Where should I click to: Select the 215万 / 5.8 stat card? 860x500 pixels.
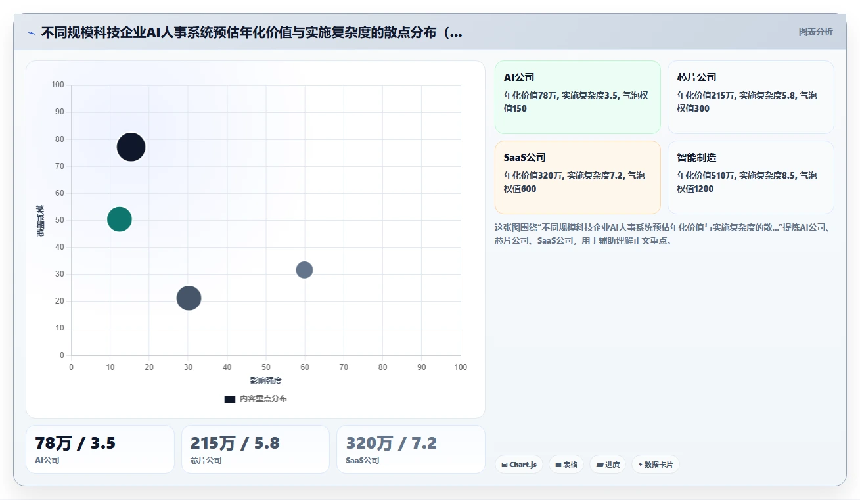[256, 449]
